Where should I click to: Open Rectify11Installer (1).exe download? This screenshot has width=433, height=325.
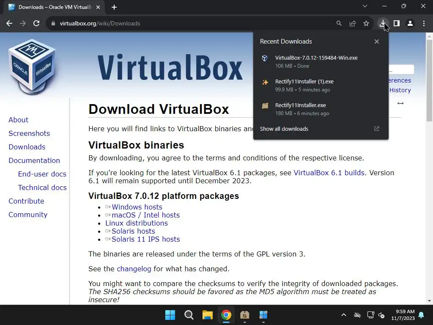(321, 85)
